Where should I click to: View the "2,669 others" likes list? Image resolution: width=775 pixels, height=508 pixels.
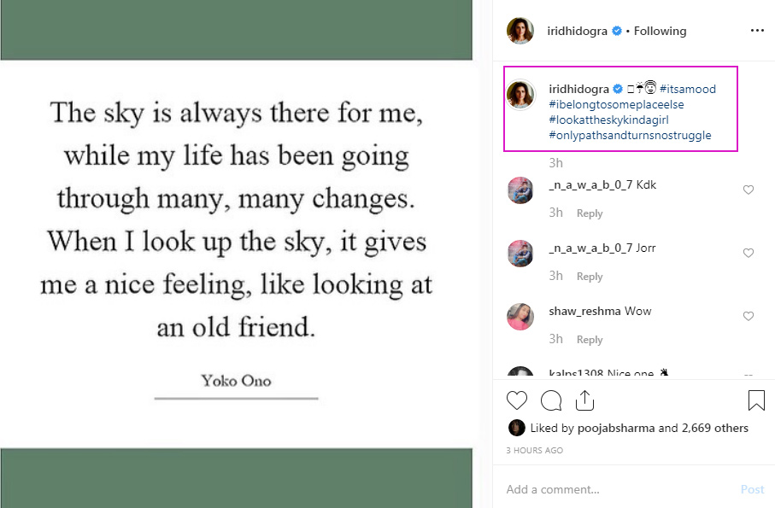click(x=713, y=428)
